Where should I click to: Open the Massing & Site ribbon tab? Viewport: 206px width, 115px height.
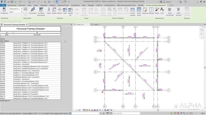(63, 5)
